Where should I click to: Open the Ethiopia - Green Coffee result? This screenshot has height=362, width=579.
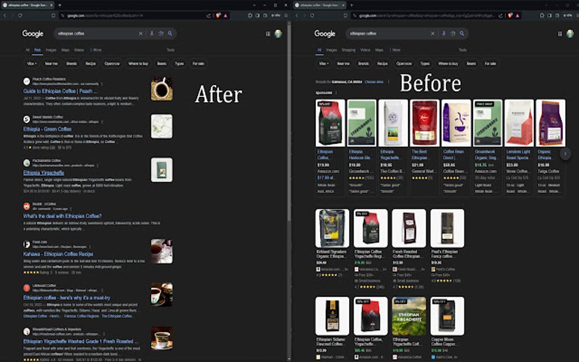tap(47, 129)
